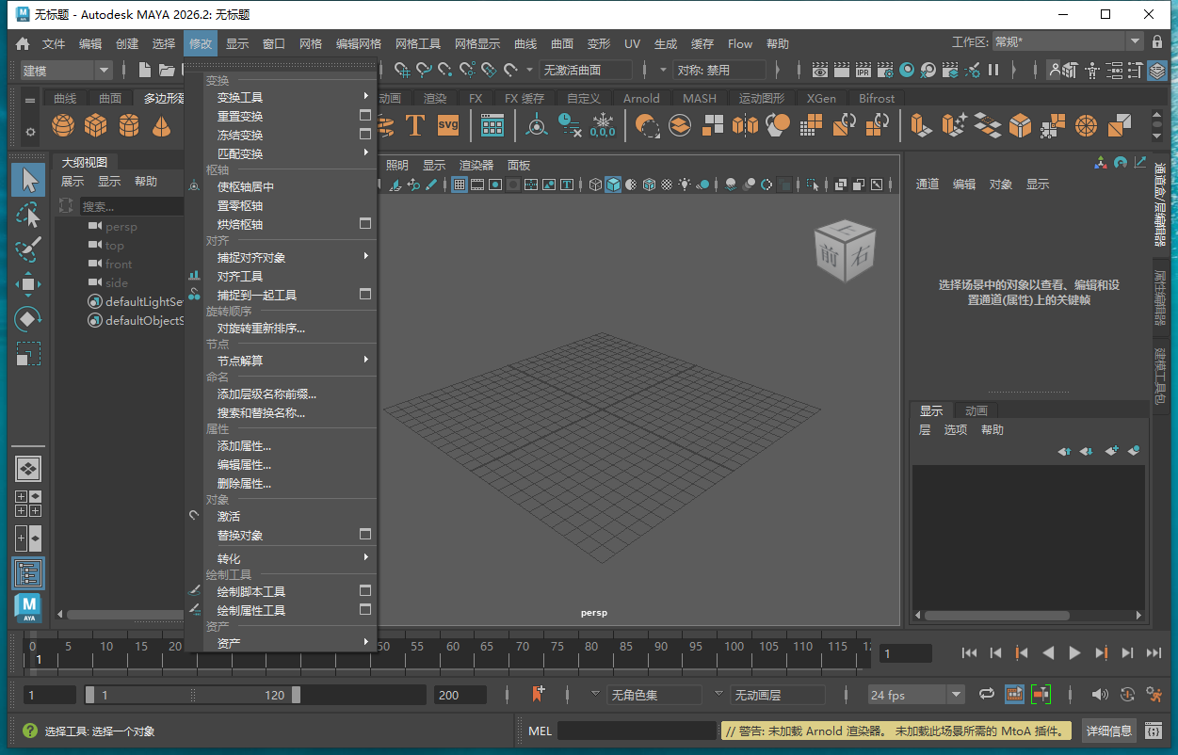Viewport: 1178px width, 755px height.
Task: Click the Maya logo button in toolbox
Action: 28,609
